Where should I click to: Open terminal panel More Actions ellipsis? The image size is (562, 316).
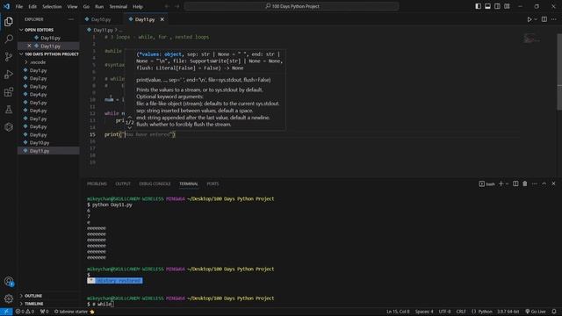click(535, 183)
